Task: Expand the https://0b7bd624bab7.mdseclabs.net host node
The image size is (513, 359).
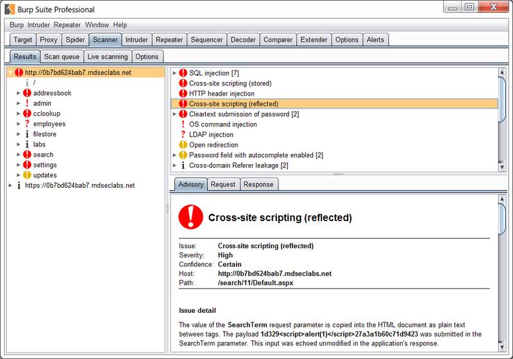Action: [10, 185]
